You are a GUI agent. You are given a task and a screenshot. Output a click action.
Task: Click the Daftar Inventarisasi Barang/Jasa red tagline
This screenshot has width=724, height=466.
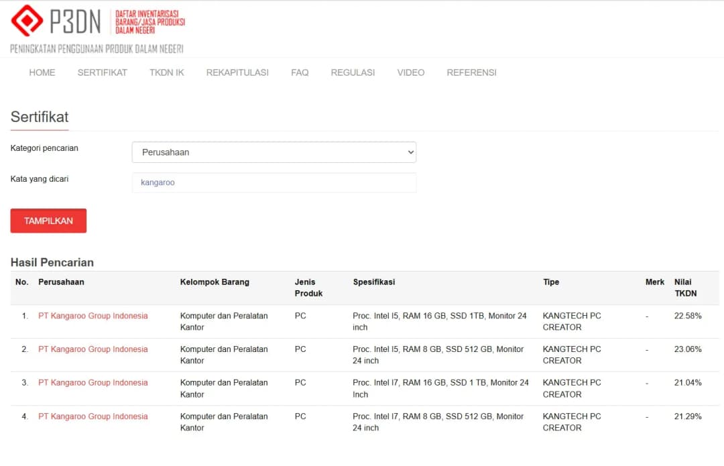click(150, 21)
